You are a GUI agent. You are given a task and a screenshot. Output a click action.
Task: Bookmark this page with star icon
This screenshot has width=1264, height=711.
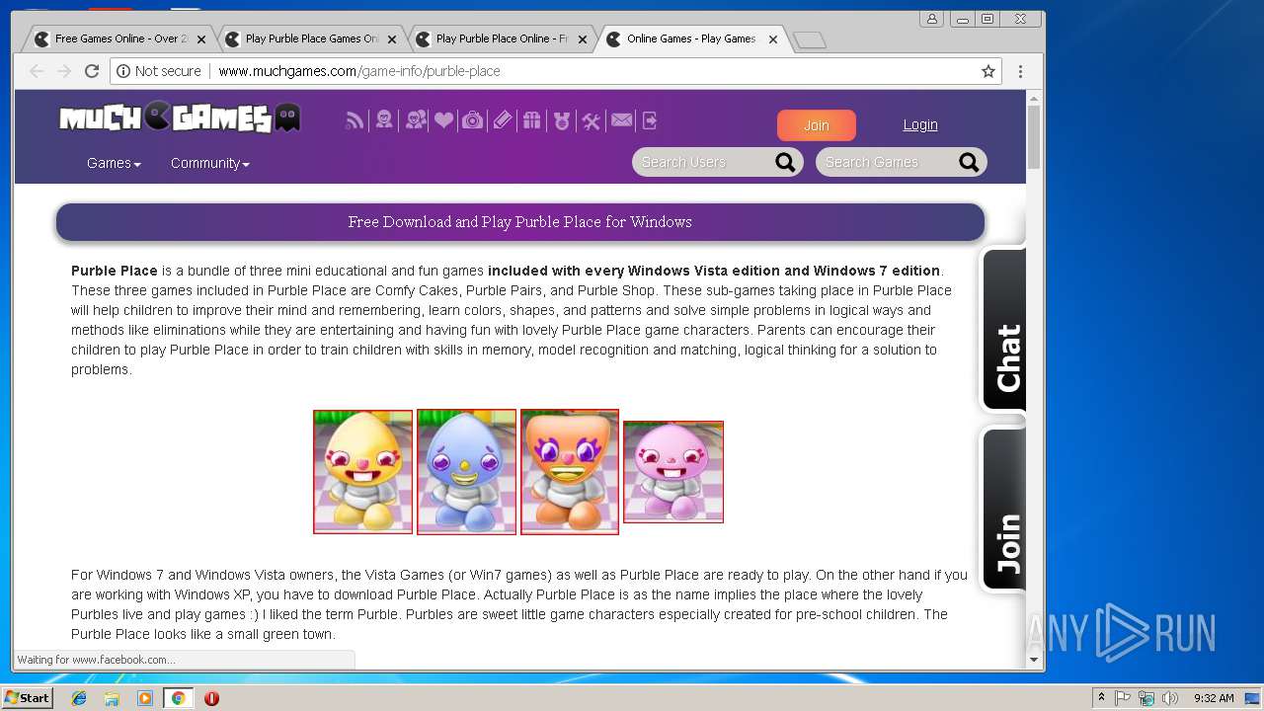point(987,71)
